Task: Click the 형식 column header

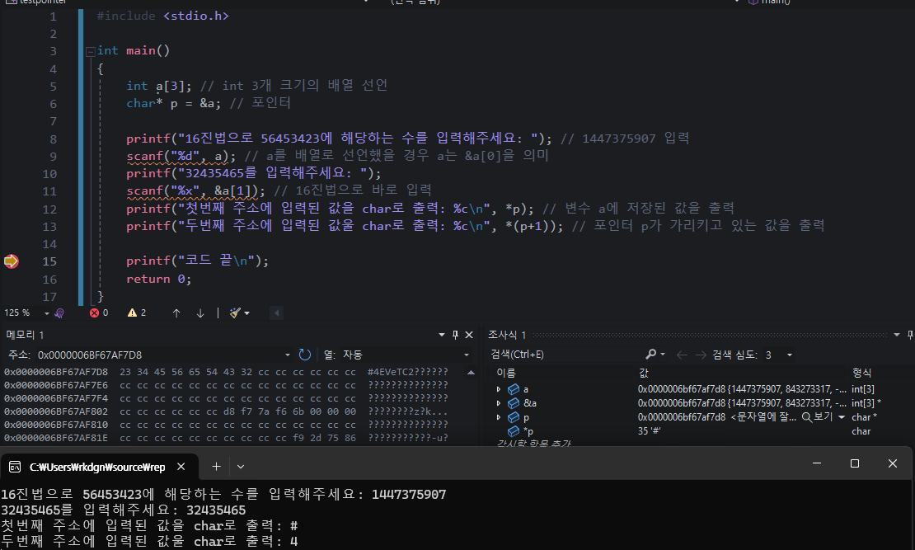Action: click(862, 373)
